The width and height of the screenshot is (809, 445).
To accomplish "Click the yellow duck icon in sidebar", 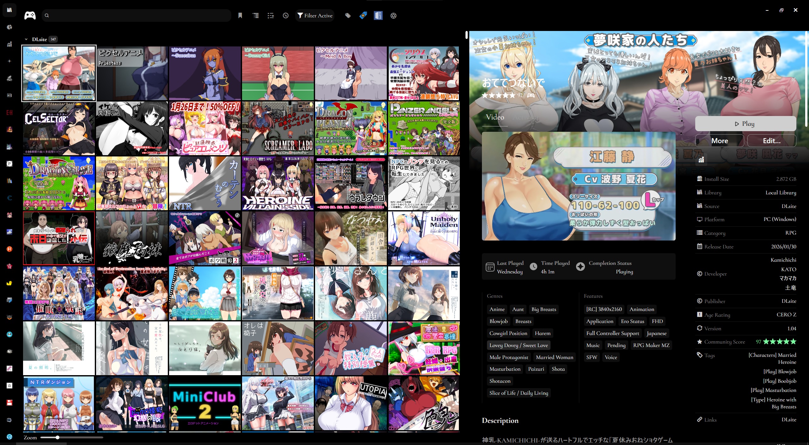I will coord(9,283).
